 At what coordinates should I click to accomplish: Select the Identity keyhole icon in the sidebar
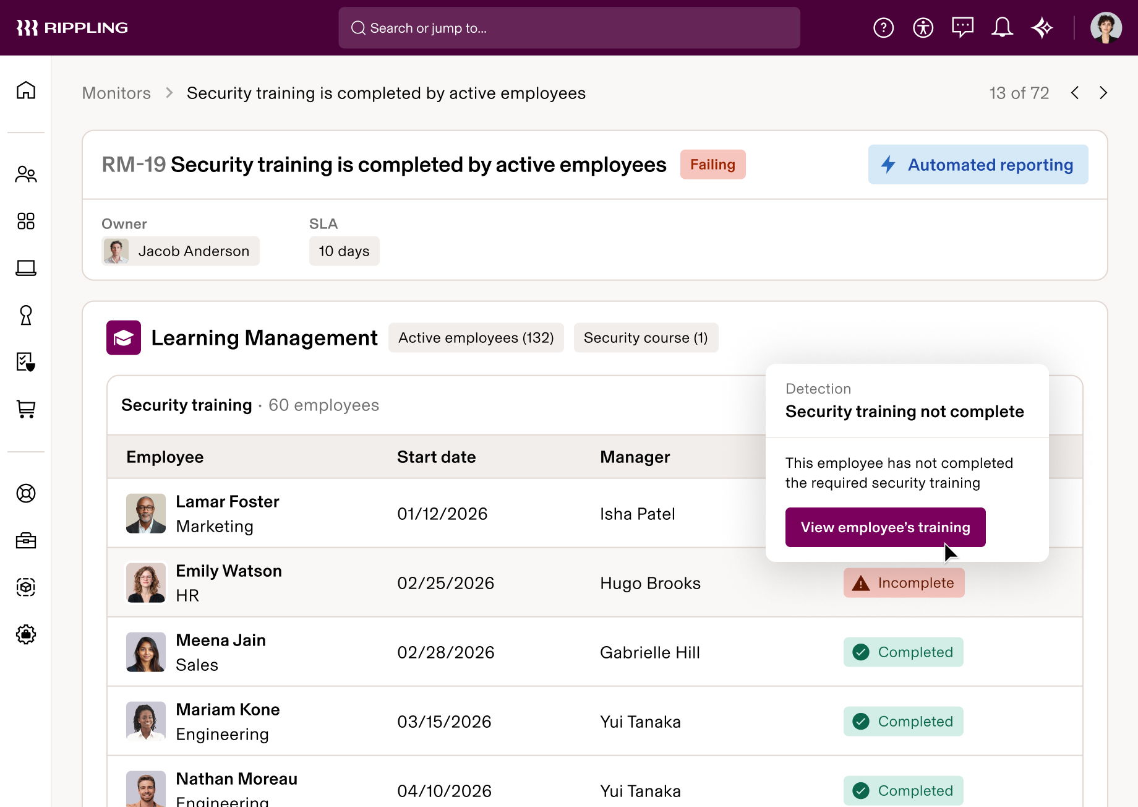point(26,316)
